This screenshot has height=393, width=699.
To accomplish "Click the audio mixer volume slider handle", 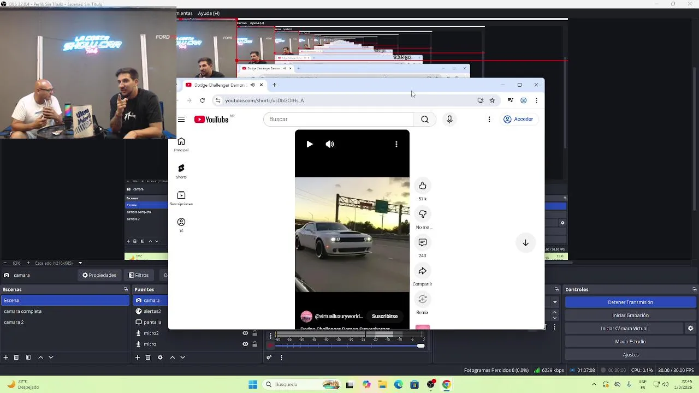I will pyautogui.click(x=420, y=346).
